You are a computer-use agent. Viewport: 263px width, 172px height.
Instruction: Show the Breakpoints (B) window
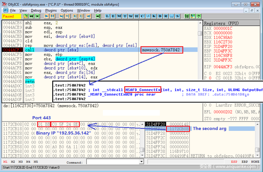[160, 16]
